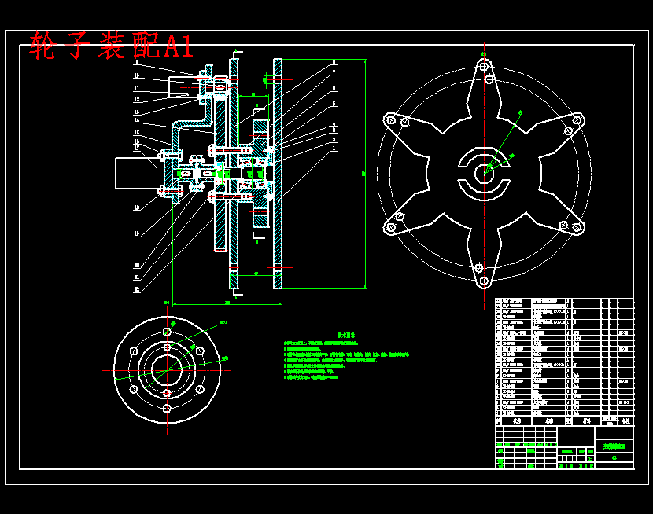Select the parts list table
Viewport: 653px width, 514px height.
click(564, 362)
